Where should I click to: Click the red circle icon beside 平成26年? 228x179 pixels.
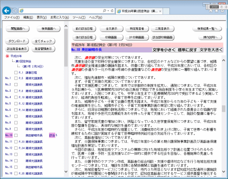pyautogui.click(x=7, y=56)
